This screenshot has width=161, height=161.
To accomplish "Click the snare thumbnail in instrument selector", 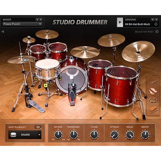I will coord(13,135).
